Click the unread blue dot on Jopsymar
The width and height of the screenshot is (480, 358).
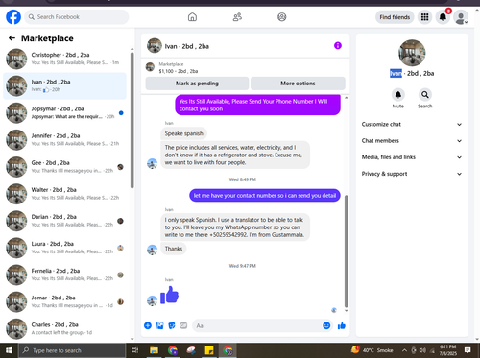click(x=121, y=113)
